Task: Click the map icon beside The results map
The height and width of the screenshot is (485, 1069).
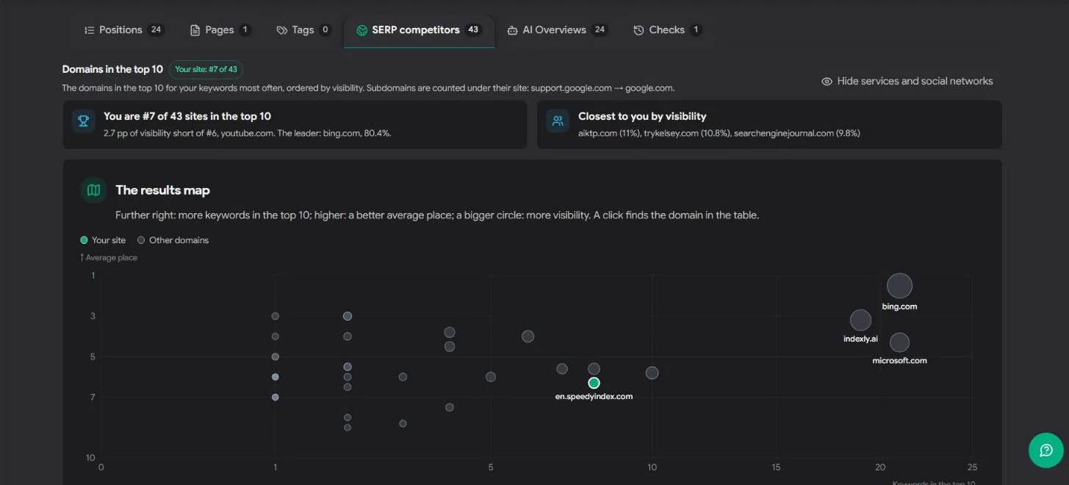Action: [x=93, y=190]
